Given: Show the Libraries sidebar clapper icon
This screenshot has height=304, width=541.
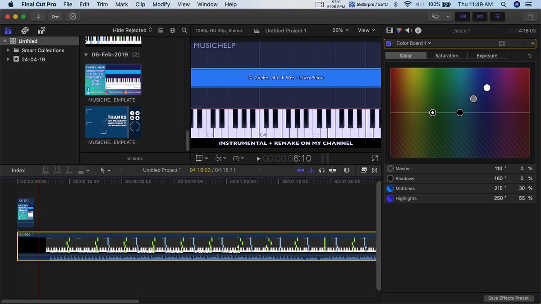Looking at the screenshot, I should tap(8, 31).
